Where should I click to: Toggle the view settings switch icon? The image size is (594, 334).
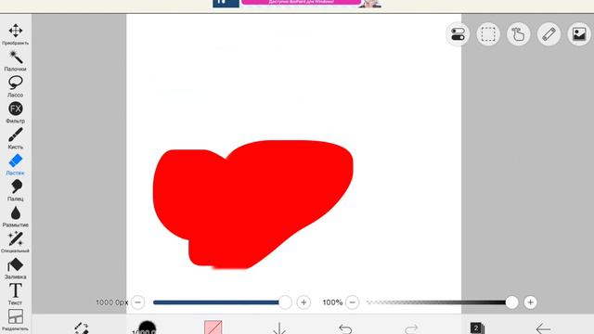pos(458,34)
